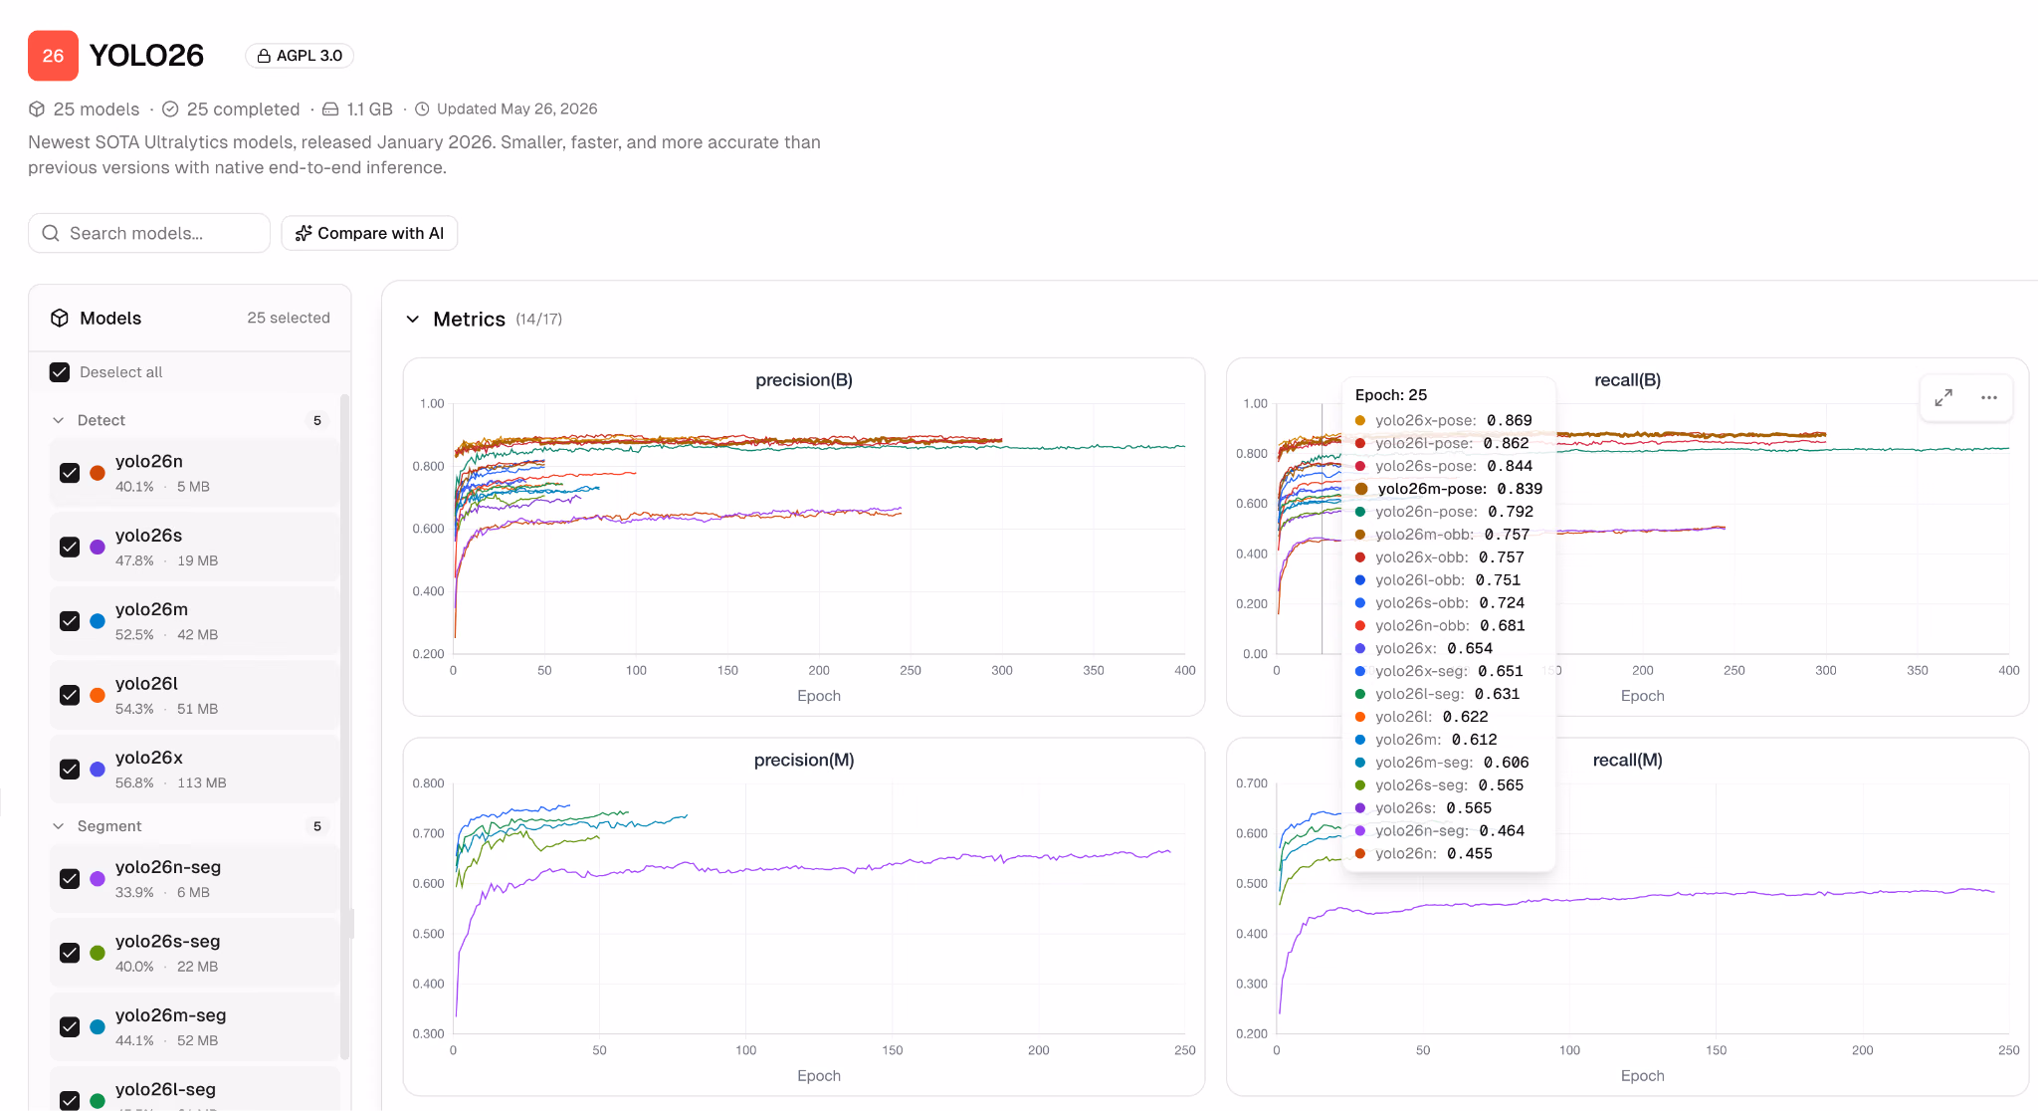Click the clock icon beside Updated date
2038x1111 pixels.
tap(422, 109)
